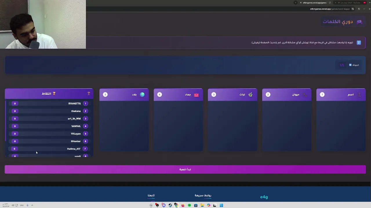
Task: Open File Explorer from the taskbar
Action: click(x=202, y=205)
